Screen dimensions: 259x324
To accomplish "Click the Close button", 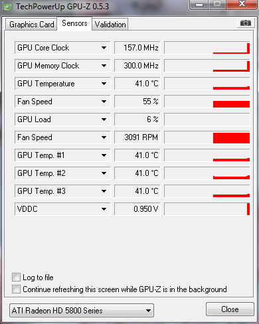I will tap(230, 309).
